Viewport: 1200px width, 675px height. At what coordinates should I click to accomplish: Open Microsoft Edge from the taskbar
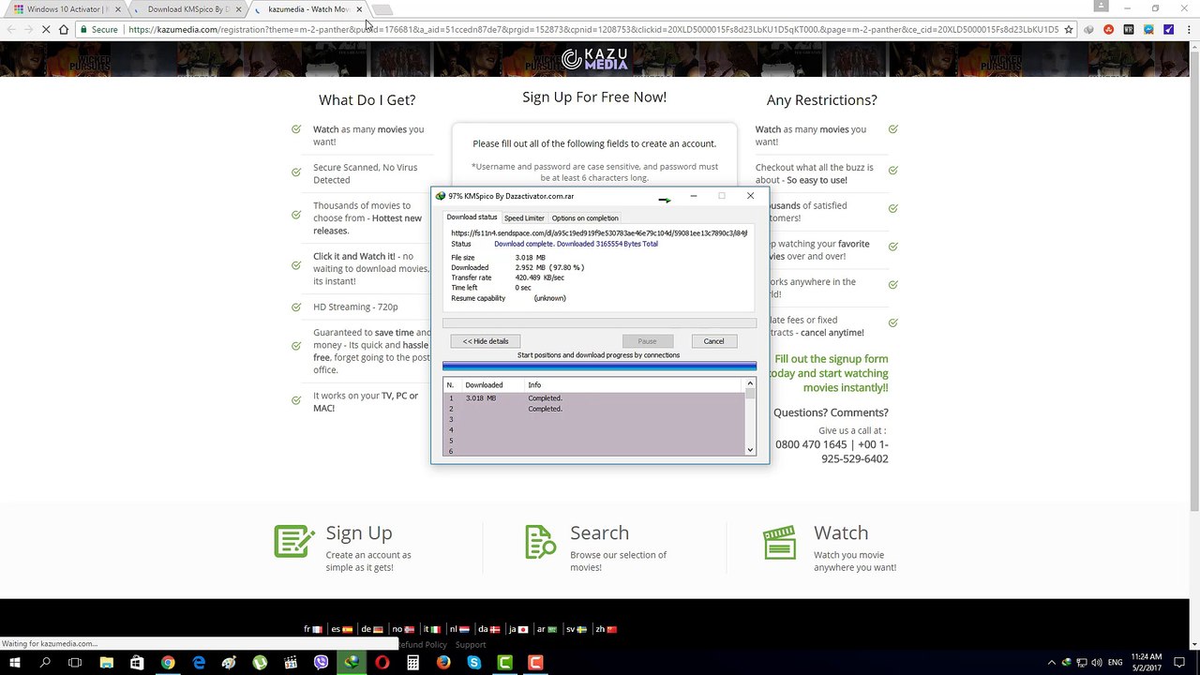coord(199,663)
